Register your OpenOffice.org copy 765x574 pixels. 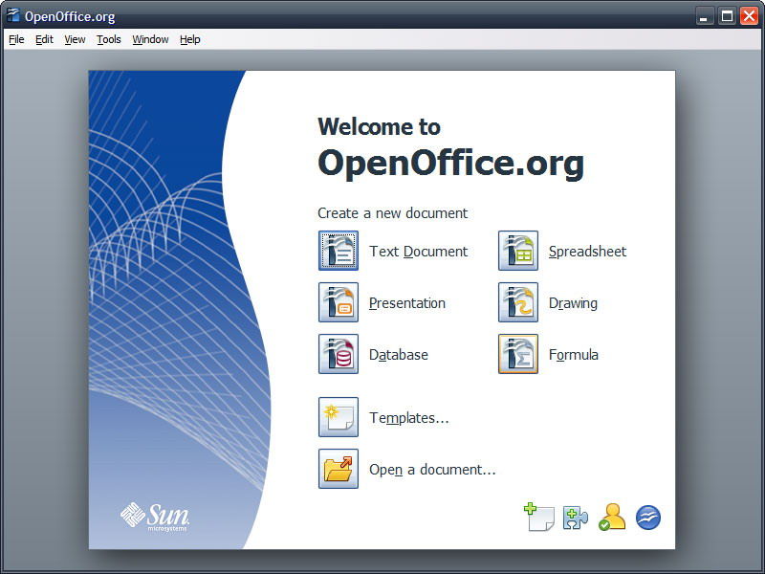(611, 515)
